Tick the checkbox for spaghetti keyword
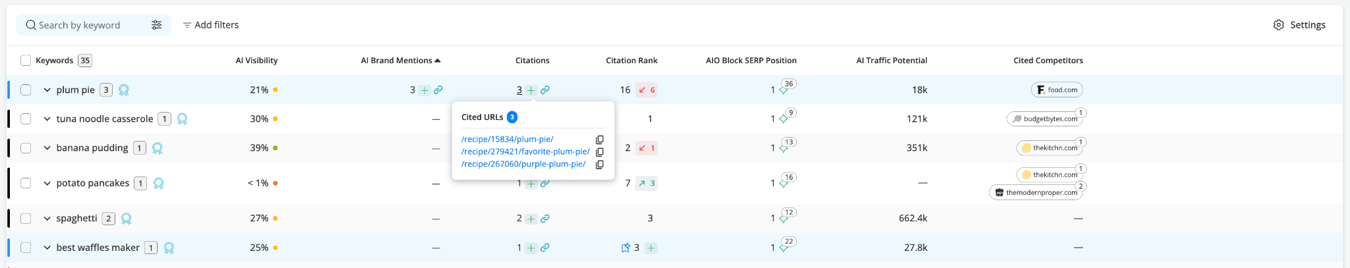The width and height of the screenshot is (1350, 268). (x=26, y=219)
